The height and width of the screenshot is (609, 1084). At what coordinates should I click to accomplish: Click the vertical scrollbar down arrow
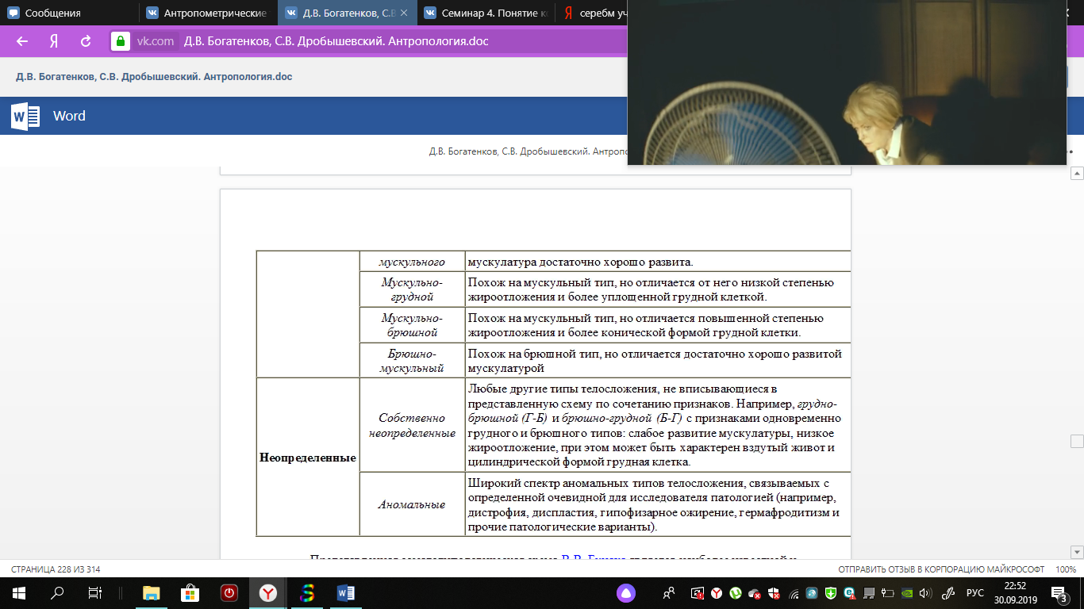(x=1076, y=552)
